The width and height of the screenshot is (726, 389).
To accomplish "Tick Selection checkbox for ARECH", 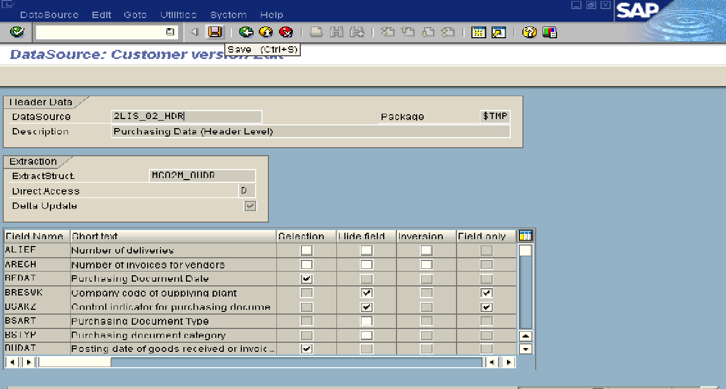I will tap(307, 265).
